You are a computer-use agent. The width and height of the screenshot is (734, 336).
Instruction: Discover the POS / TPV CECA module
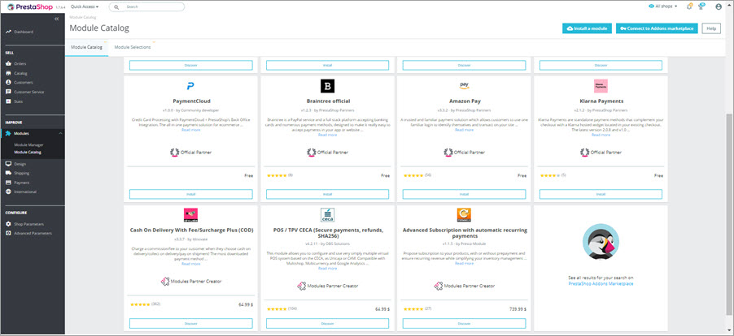[x=327, y=323]
